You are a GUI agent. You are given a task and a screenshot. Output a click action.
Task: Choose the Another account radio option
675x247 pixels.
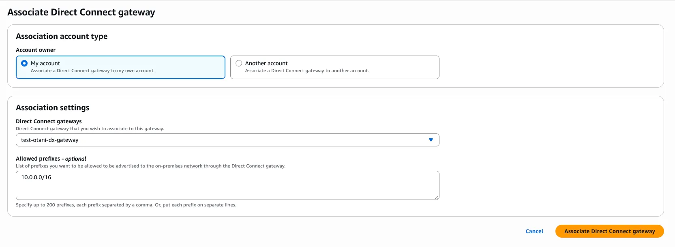click(x=239, y=63)
